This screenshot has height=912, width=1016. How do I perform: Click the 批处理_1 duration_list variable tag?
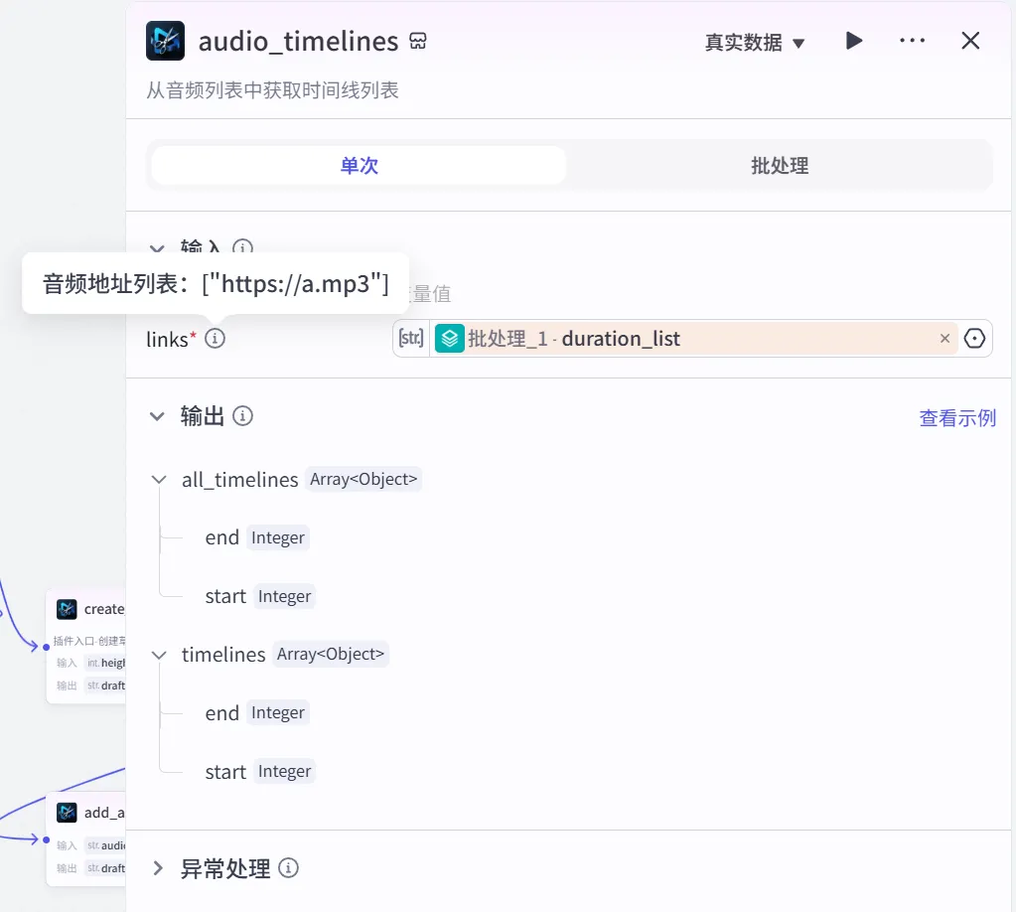[696, 339]
